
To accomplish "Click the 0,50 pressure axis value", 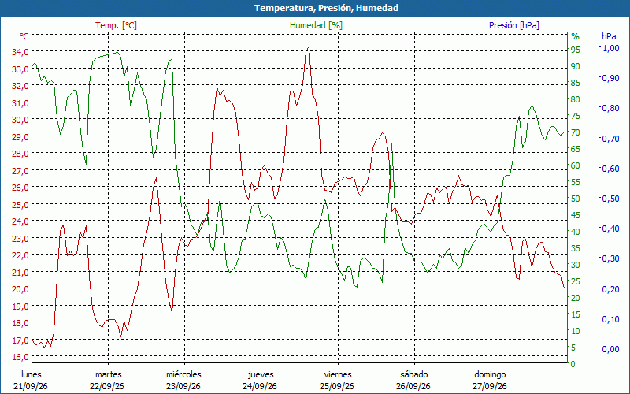I will (x=611, y=199).
